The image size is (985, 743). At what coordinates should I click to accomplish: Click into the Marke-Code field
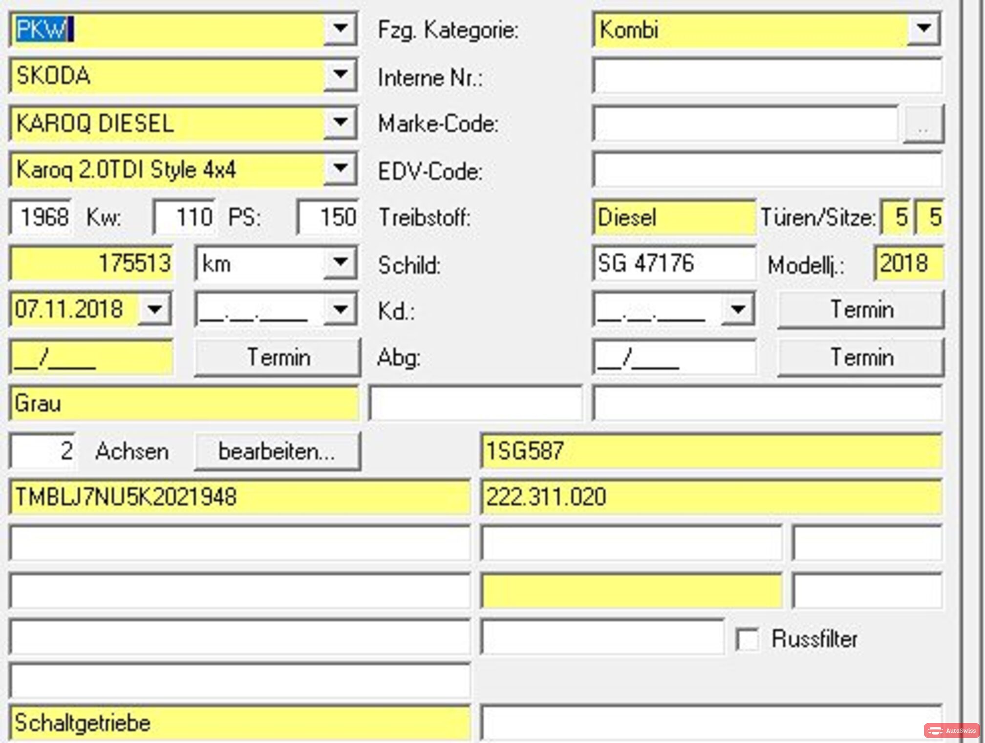point(746,123)
